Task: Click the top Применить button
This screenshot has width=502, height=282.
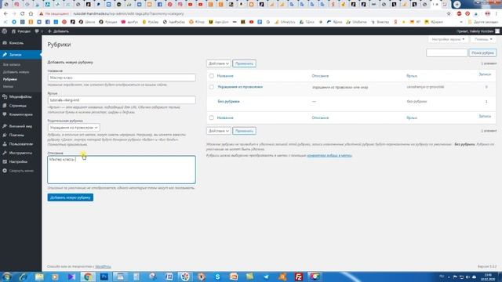Action: click(244, 63)
